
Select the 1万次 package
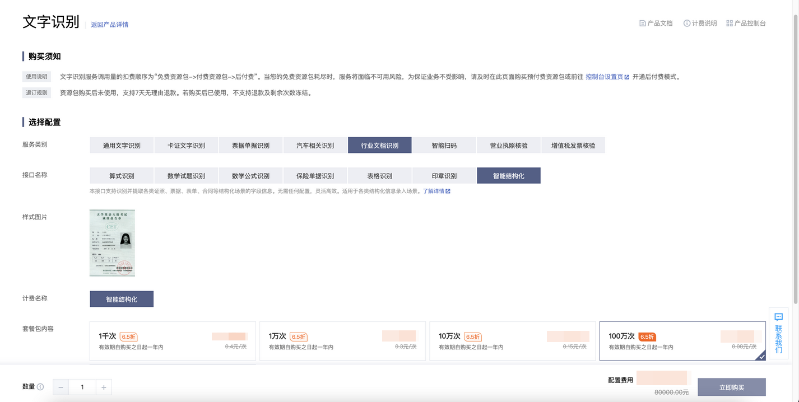point(343,341)
